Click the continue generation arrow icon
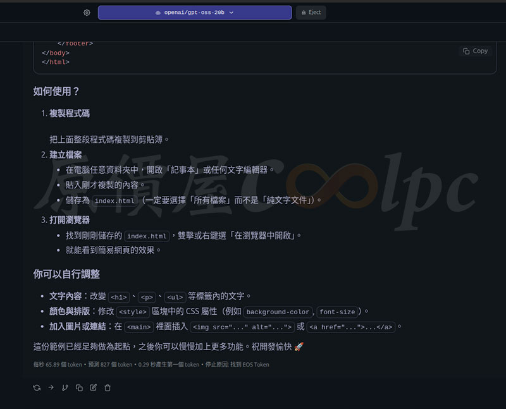This screenshot has height=409, width=506. (x=51, y=388)
